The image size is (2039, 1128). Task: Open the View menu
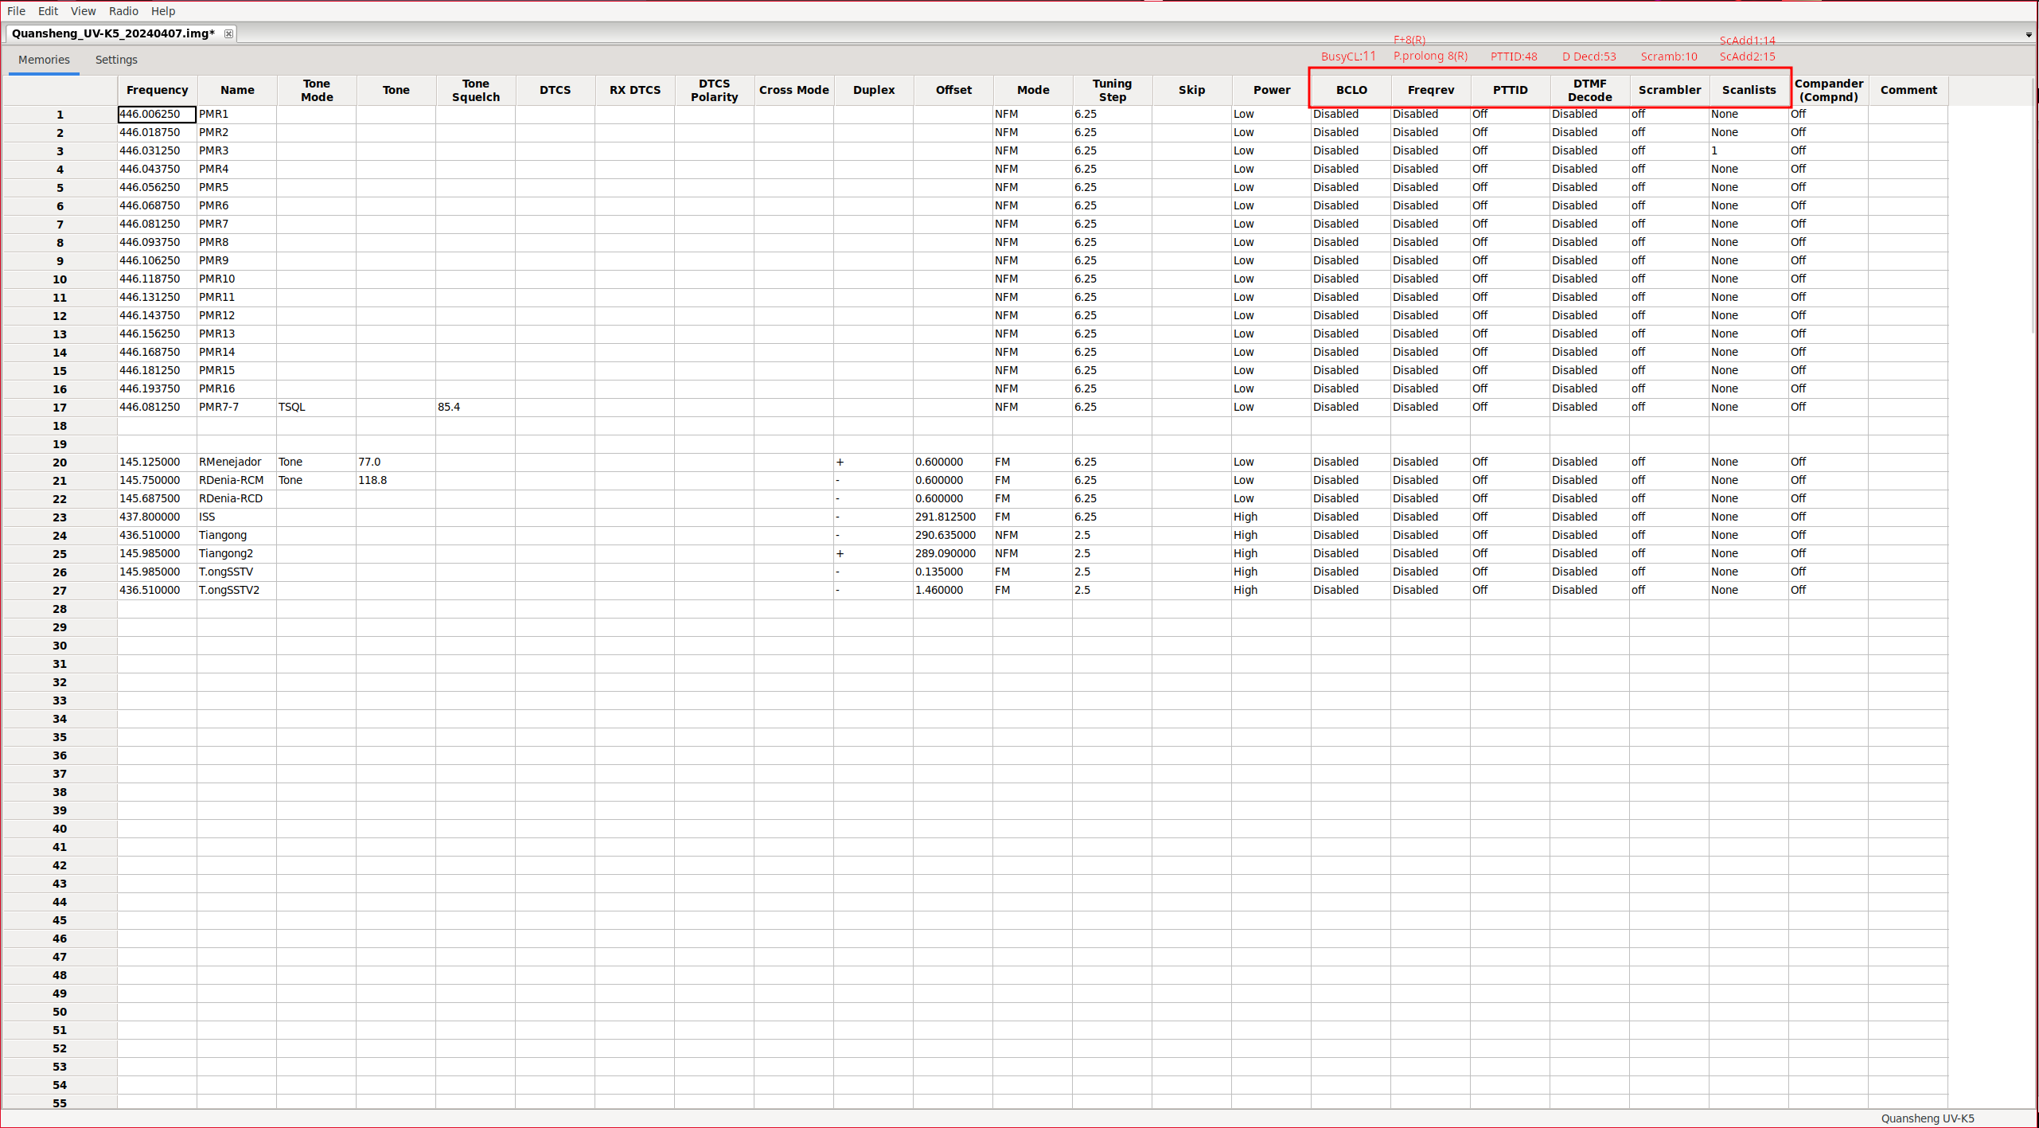tap(83, 10)
